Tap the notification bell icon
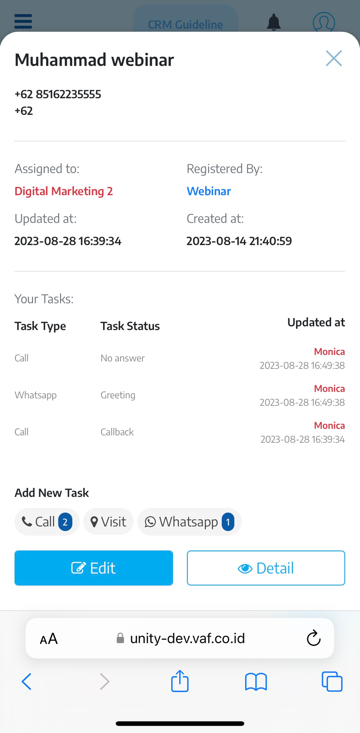The height and width of the screenshot is (733, 360). click(x=274, y=22)
